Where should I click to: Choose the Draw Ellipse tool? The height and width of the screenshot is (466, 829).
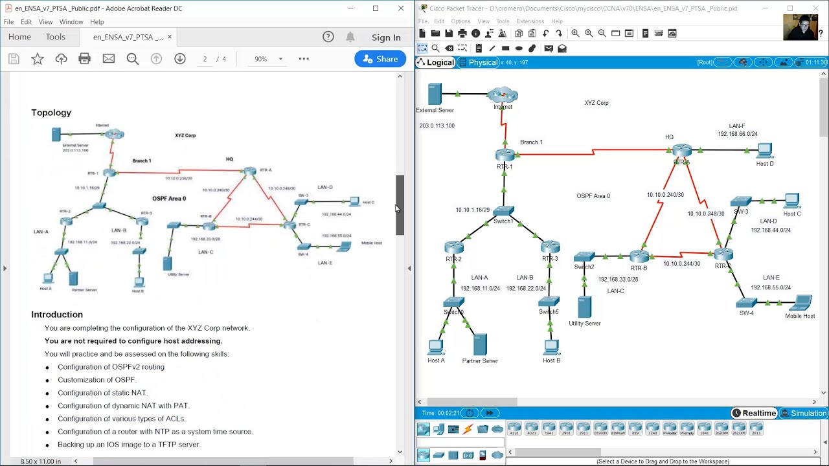(x=519, y=49)
